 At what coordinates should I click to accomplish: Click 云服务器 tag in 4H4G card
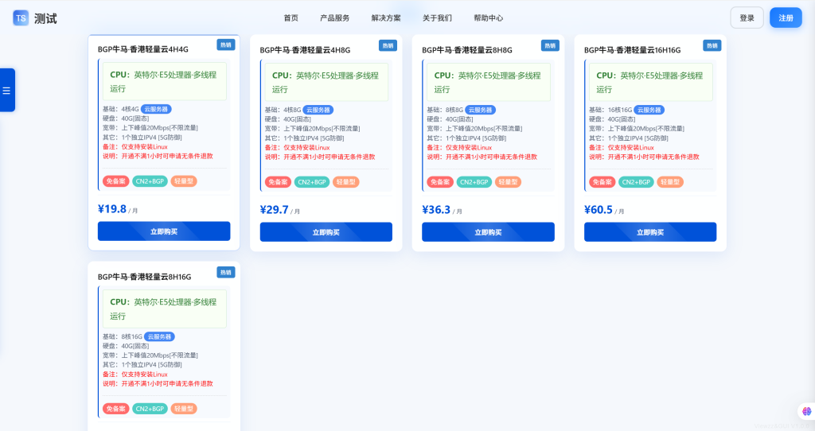click(x=156, y=109)
